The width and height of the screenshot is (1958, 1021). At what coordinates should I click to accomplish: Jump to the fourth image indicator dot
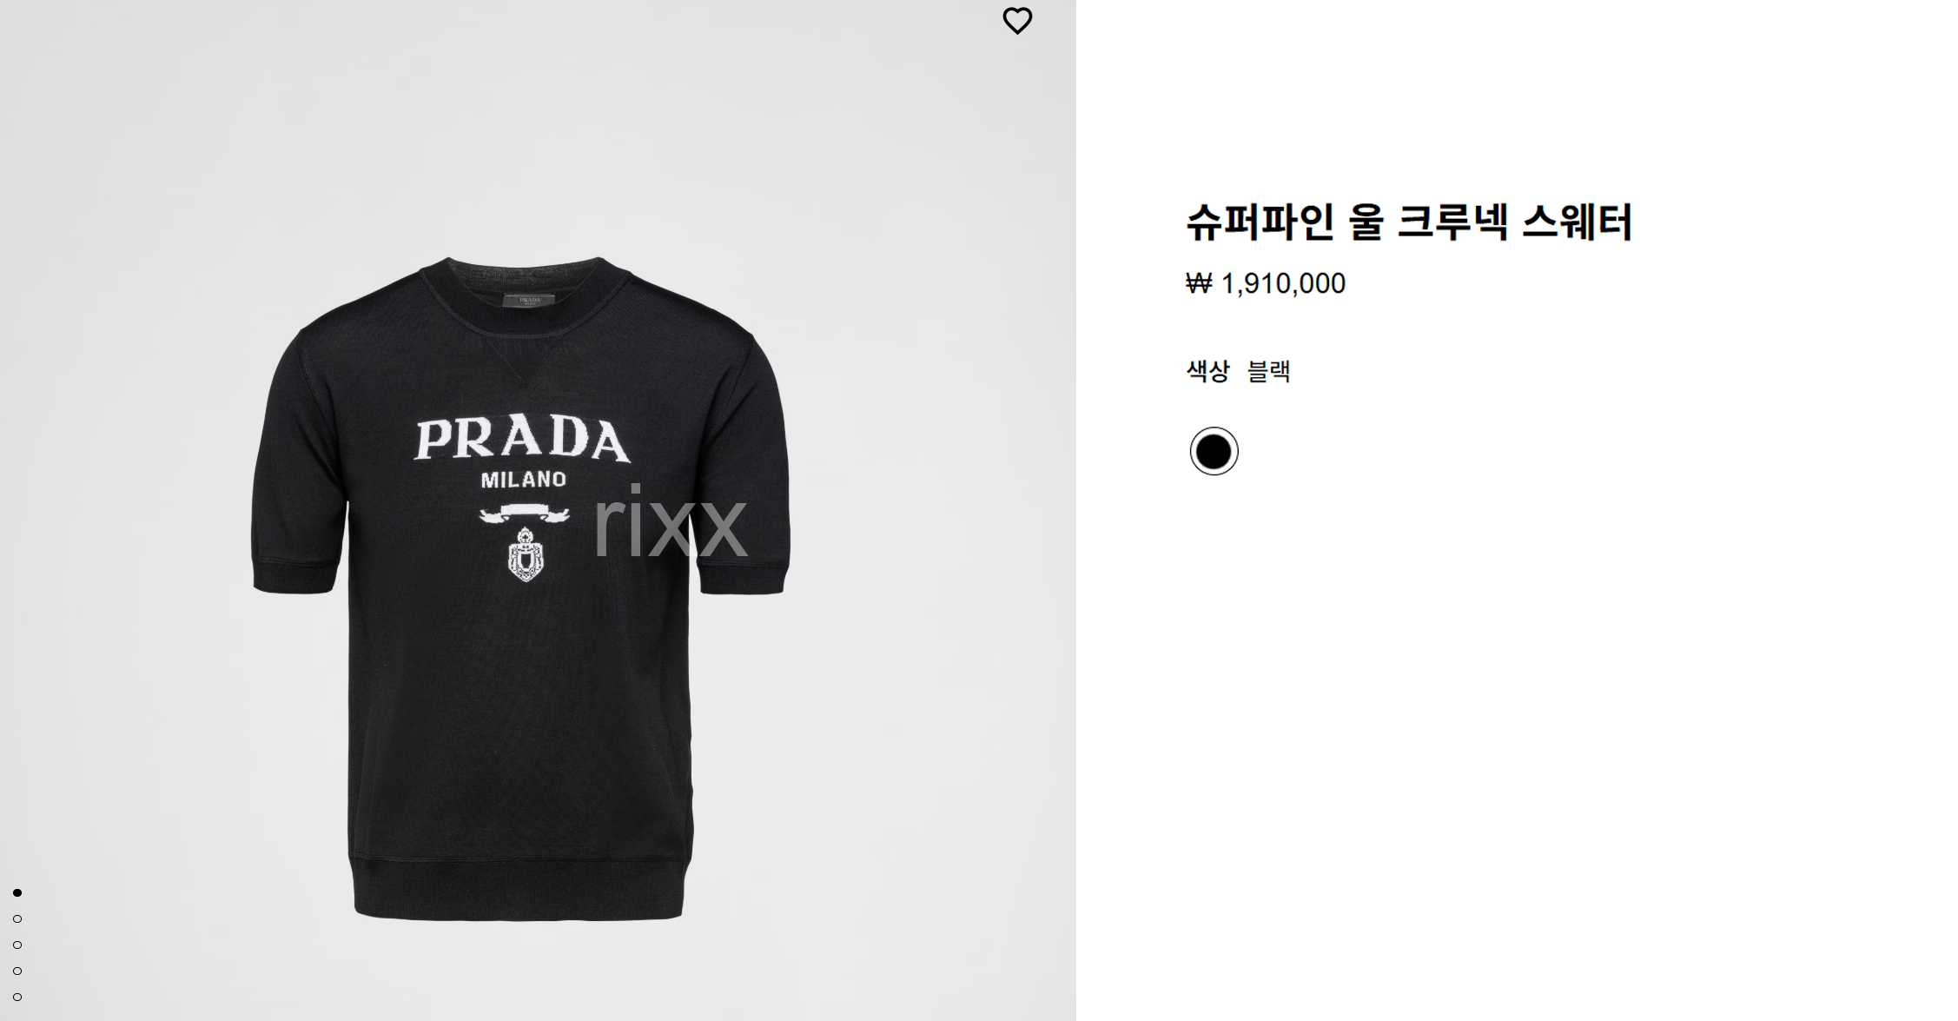(x=17, y=971)
